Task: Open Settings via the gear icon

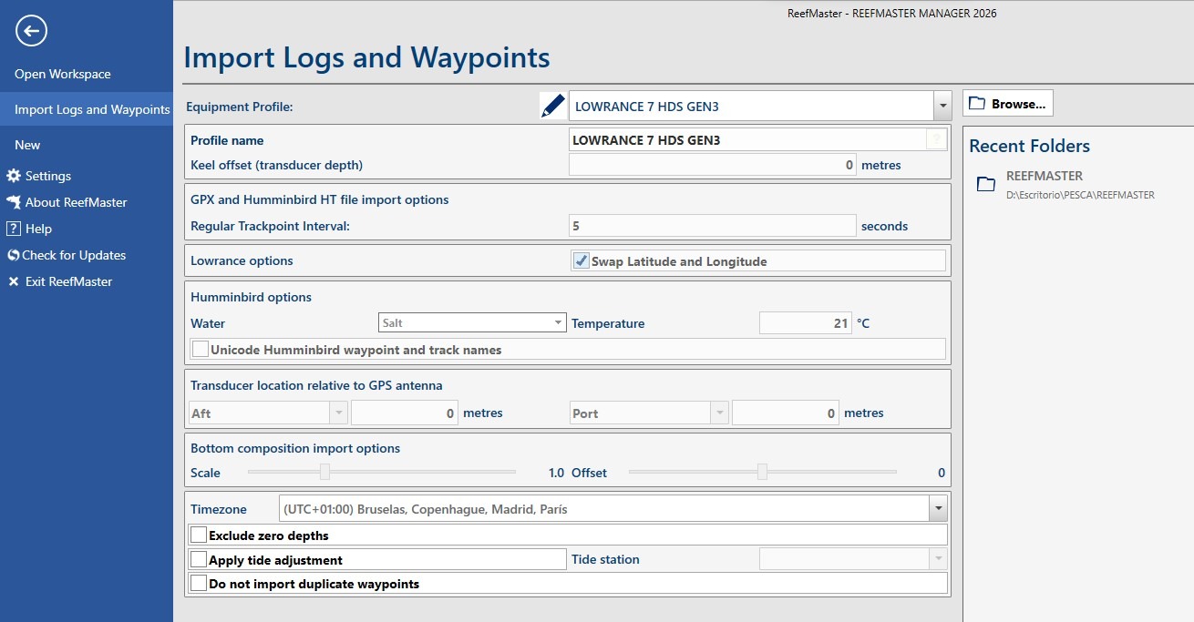Action: [x=12, y=175]
